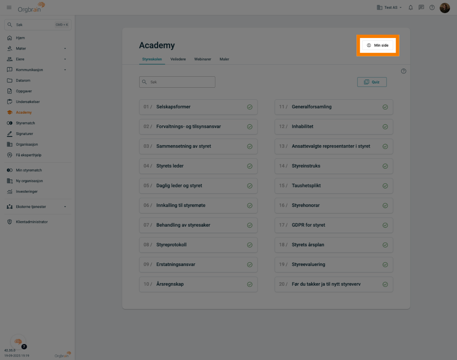Switch to the Veiledere tab
Image resolution: width=457 pixels, height=360 pixels.
click(178, 59)
